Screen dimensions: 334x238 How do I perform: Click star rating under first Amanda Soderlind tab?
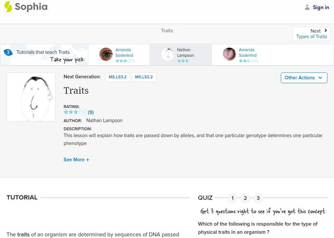click(125, 61)
